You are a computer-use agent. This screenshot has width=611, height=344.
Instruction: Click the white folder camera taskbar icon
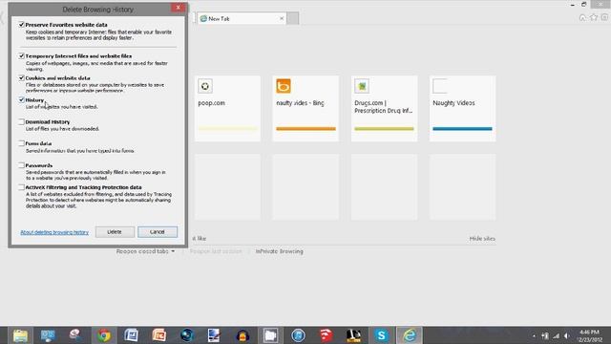coord(270,335)
